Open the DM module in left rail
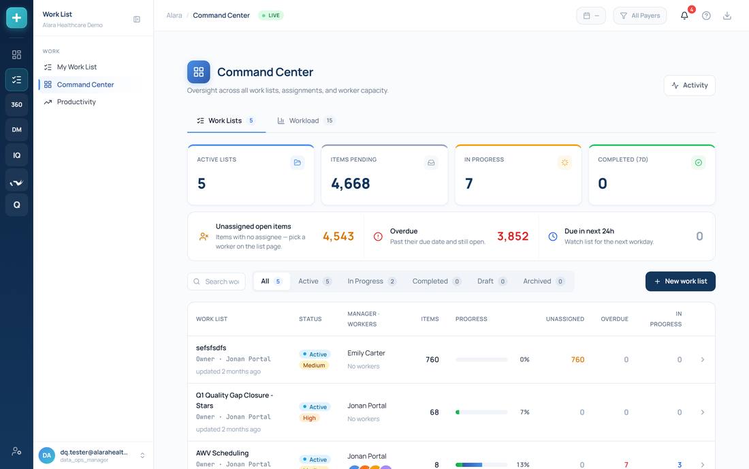Viewport: 749px width, 469px height. [16, 130]
